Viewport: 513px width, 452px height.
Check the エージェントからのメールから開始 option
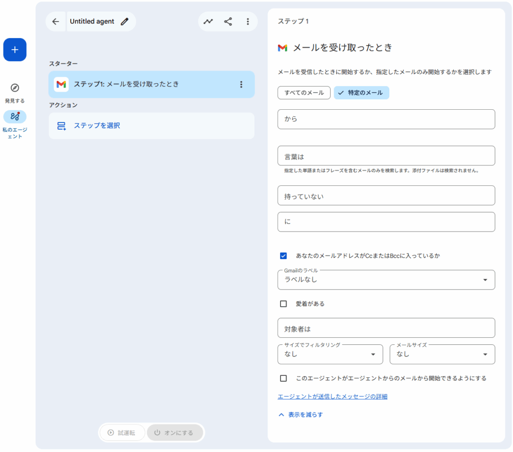[284, 378]
